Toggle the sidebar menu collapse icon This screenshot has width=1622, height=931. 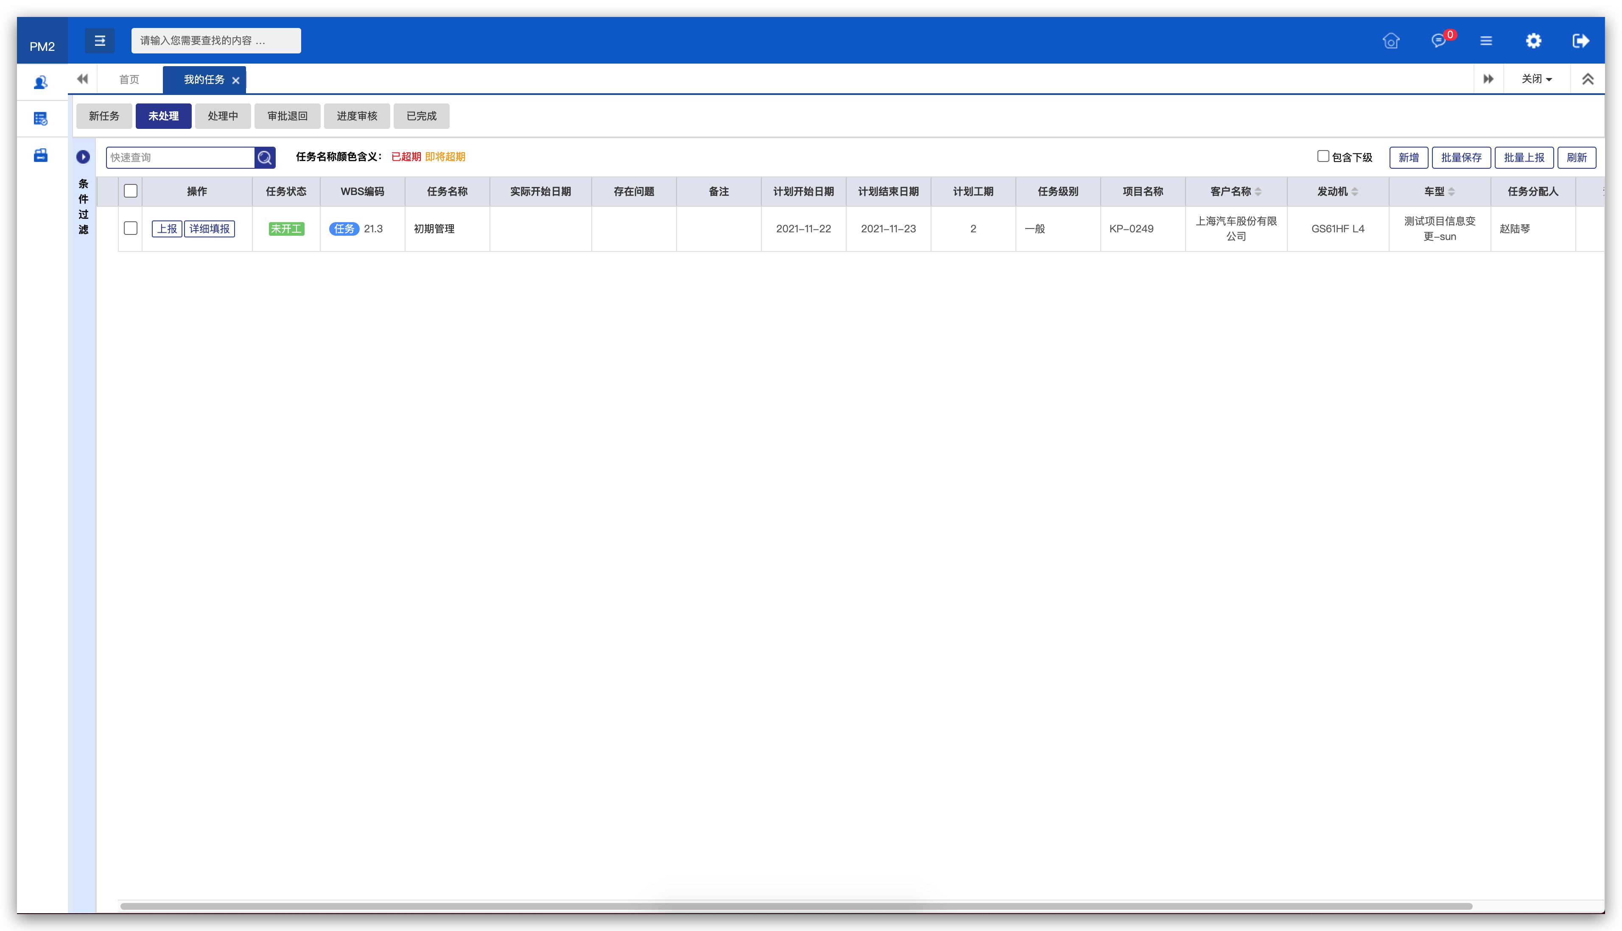pyautogui.click(x=100, y=41)
